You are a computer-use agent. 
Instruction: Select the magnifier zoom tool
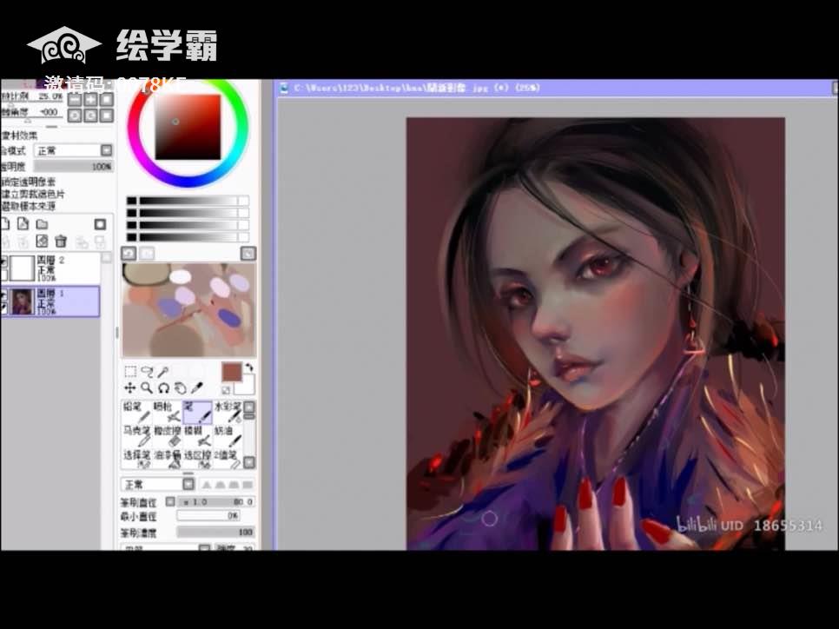[147, 387]
